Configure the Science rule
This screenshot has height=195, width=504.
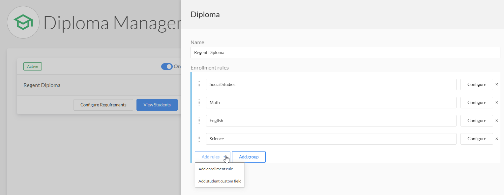click(x=477, y=139)
